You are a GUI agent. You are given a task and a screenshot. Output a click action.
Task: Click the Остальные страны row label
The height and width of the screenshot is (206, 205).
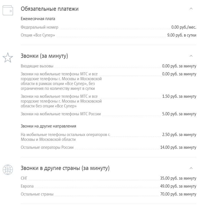click(x=37, y=194)
